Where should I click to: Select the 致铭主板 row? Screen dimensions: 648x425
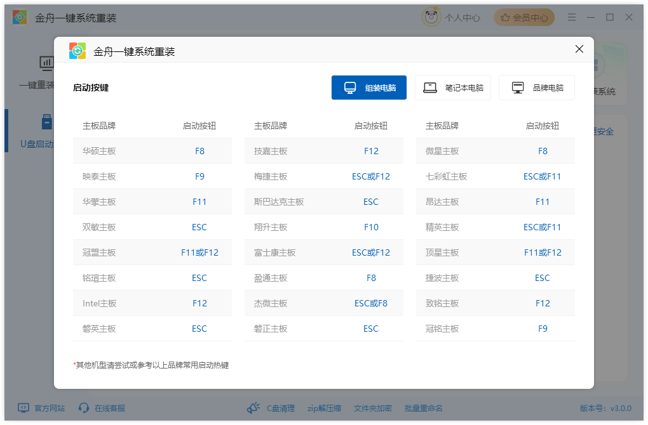pos(495,303)
